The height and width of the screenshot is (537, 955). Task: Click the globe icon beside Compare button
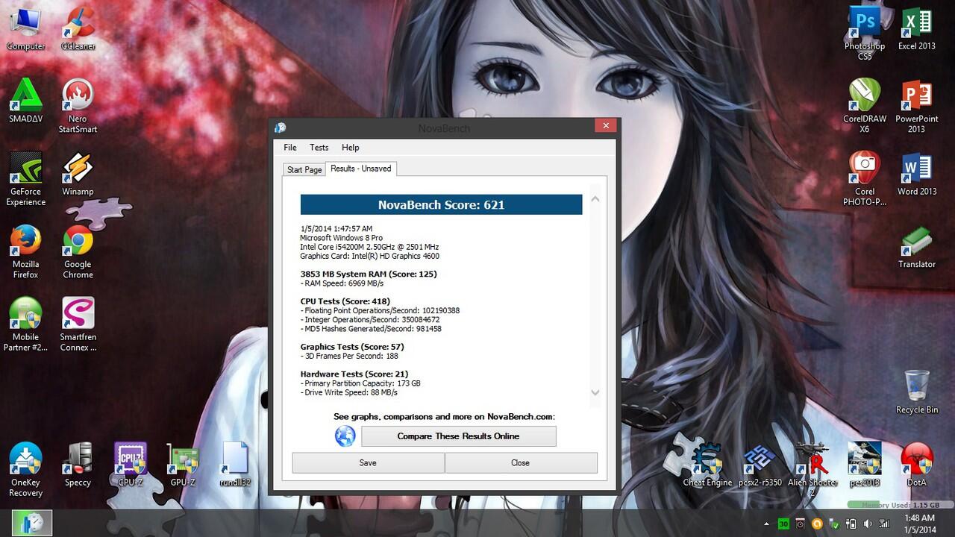[344, 436]
